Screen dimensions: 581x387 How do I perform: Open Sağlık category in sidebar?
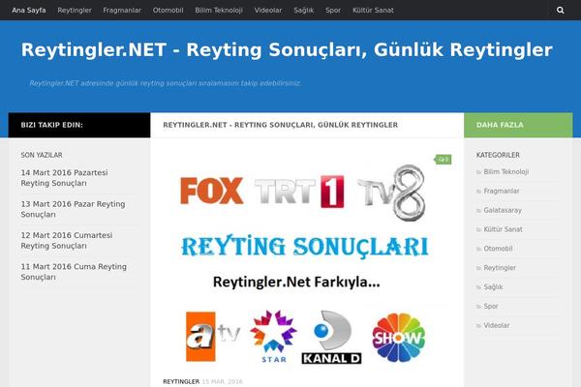493,287
